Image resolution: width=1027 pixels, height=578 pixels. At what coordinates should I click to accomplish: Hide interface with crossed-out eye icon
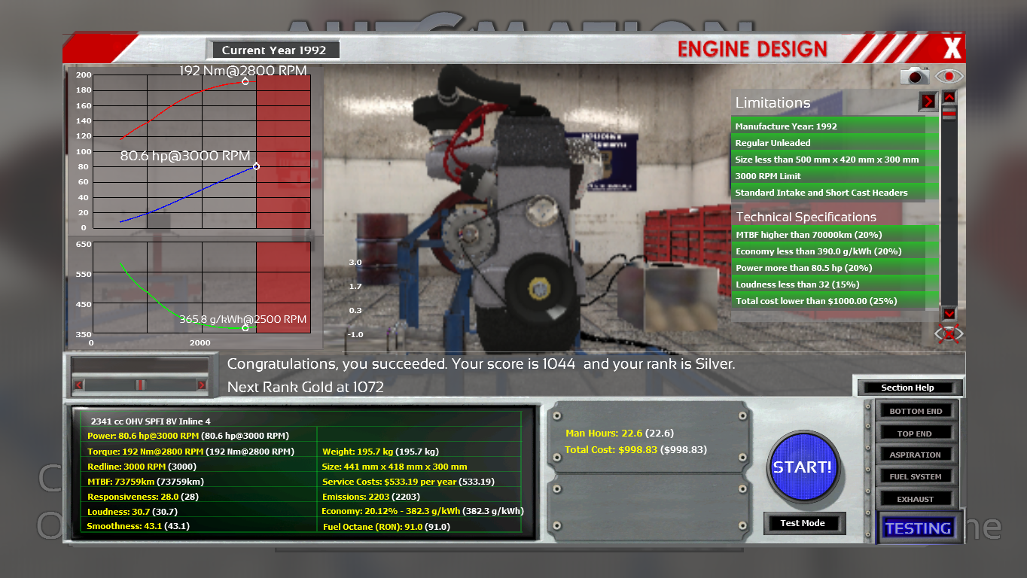click(x=949, y=333)
